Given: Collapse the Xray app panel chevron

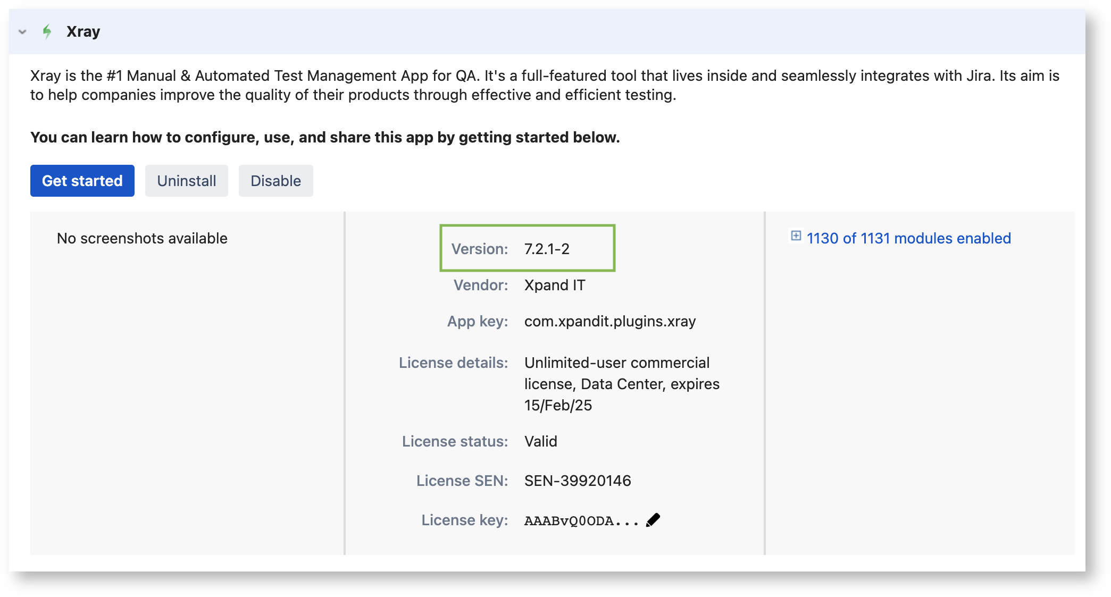Looking at the screenshot, I should pyautogui.click(x=22, y=32).
